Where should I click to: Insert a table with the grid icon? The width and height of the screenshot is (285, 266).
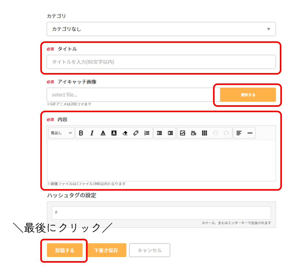[x=204, y=133]
